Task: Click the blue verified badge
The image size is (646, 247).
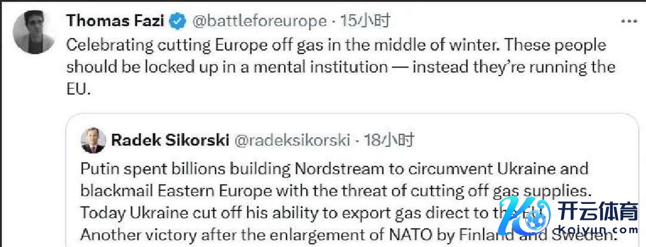Action: pyautogui.click(x=178, y=21)
